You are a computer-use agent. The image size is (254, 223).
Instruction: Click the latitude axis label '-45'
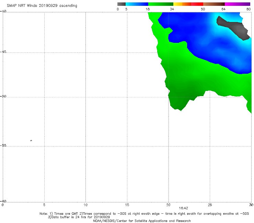[3, 52]
